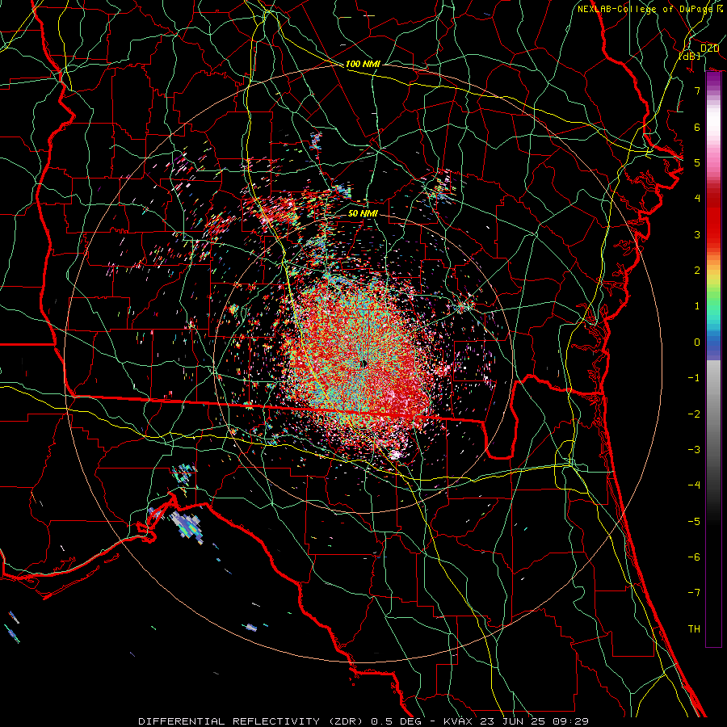727x727 pixels.
Task: Click the -1 value on the color scale
Action: (x=694, y=378)
